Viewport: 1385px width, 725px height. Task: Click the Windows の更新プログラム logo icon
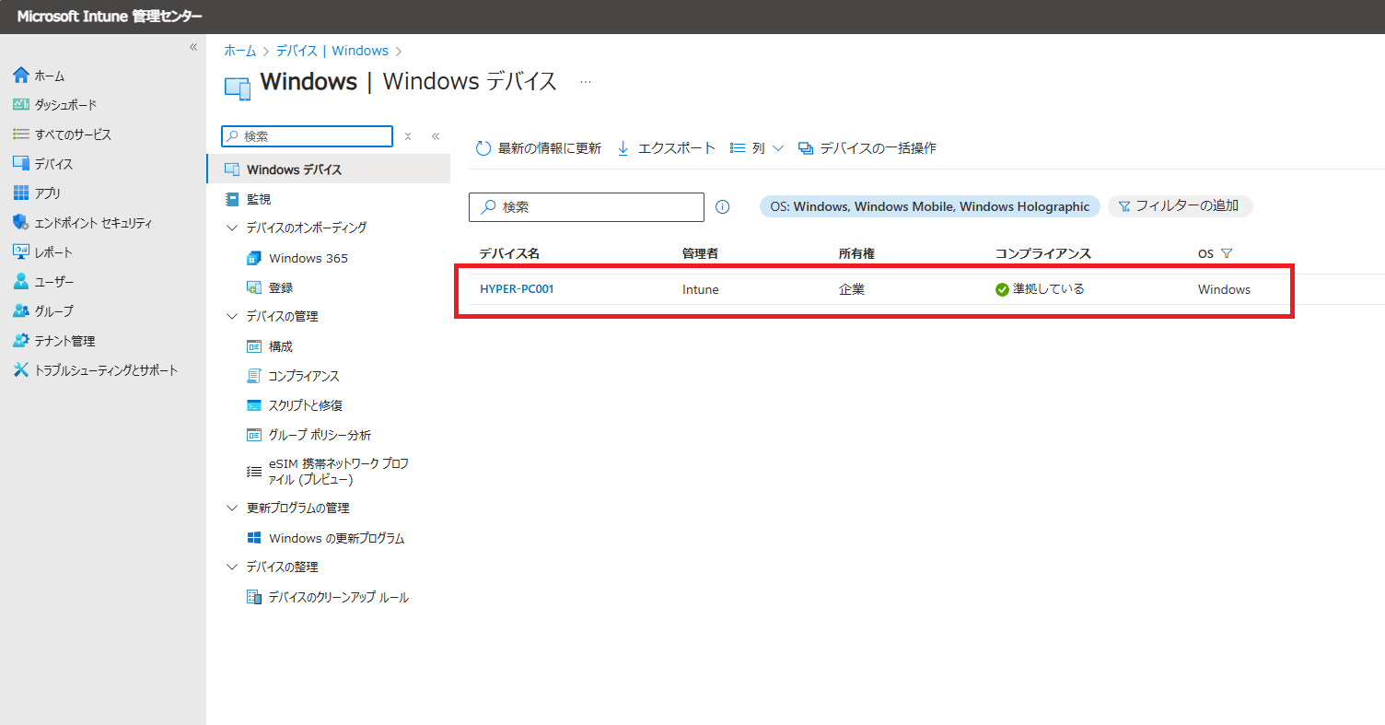[x=254, y=538]
